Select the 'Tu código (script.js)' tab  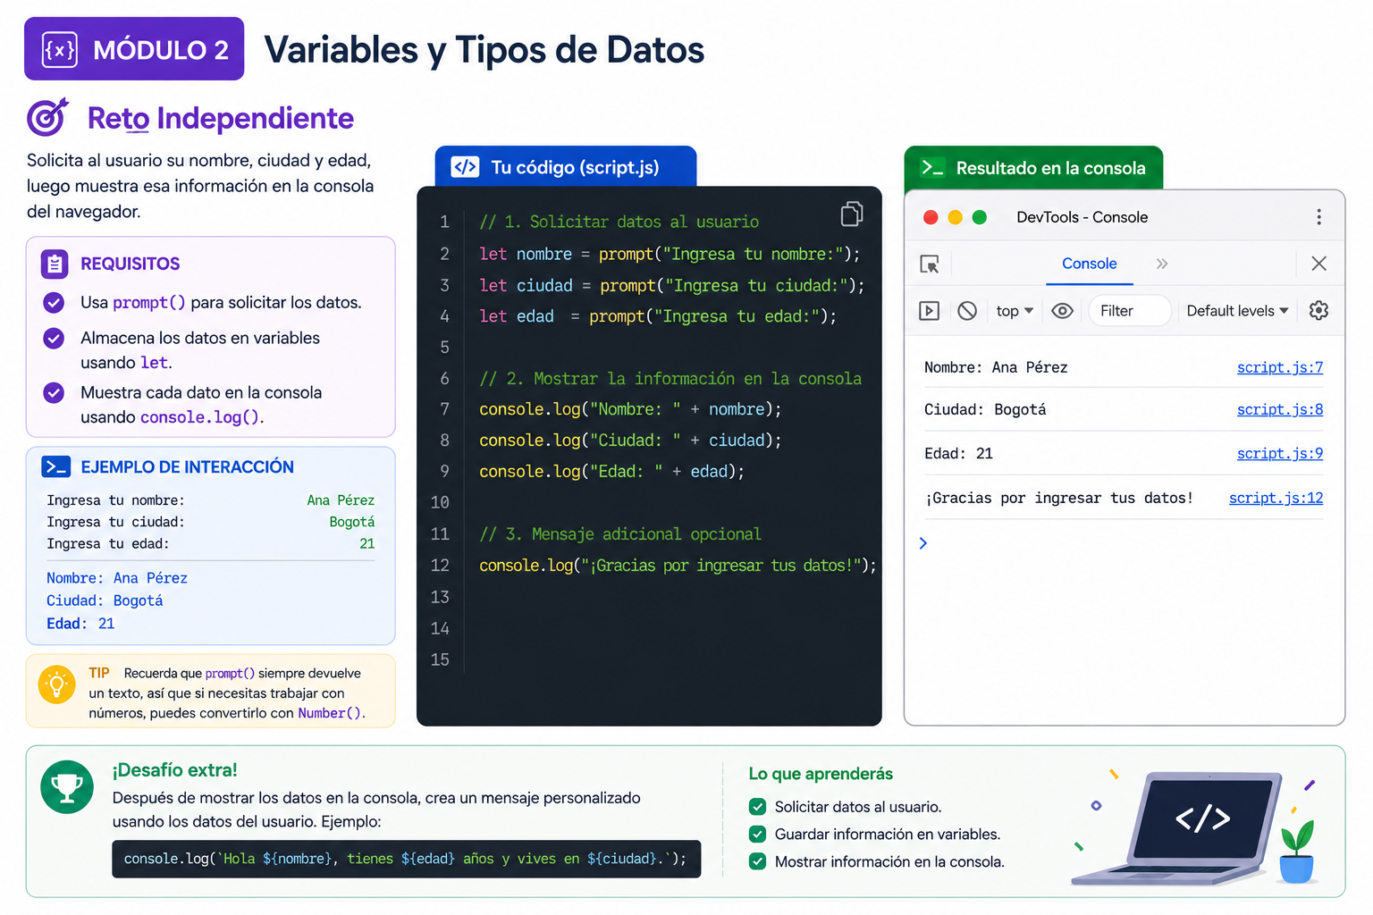(x=565, y=167)
